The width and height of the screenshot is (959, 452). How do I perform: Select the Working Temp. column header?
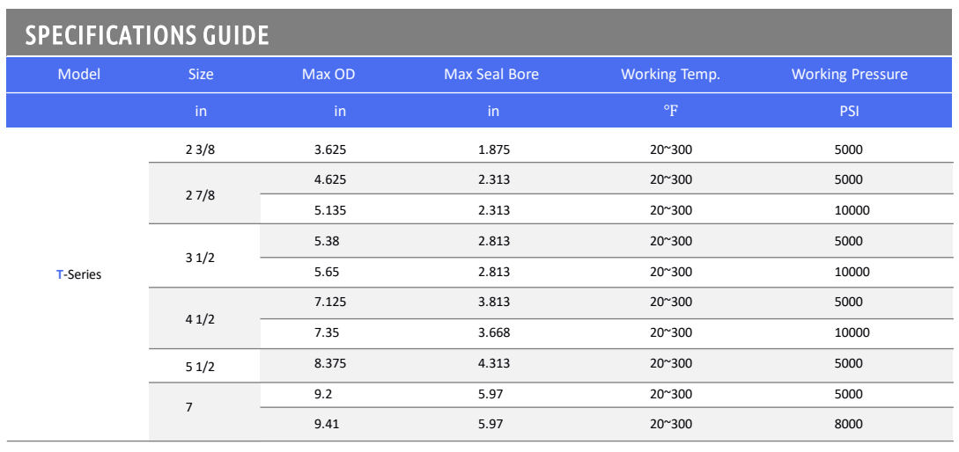coord(670,75)
